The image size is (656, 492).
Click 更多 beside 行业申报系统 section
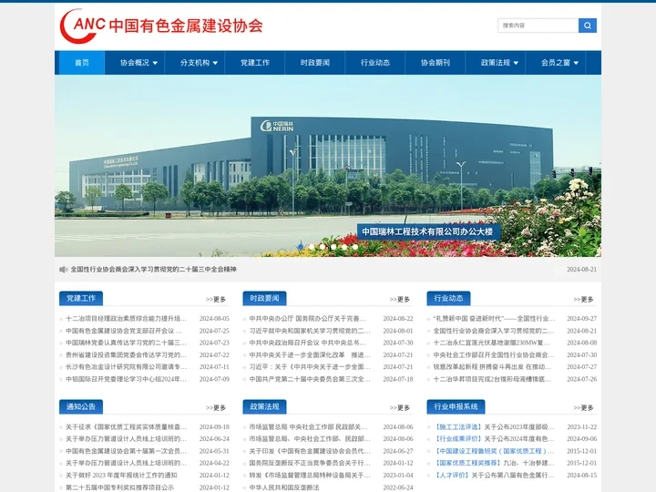[584, 407]
